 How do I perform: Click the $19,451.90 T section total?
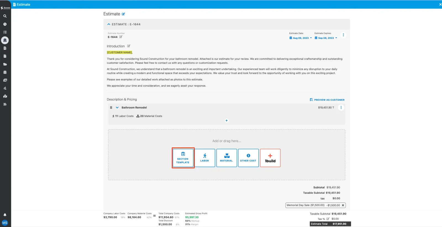tap(326, 108)
